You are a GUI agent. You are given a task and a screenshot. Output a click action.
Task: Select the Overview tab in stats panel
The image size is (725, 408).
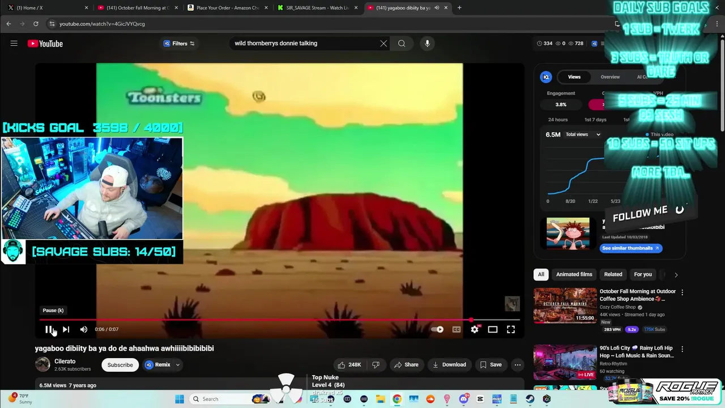coord(610,77)
